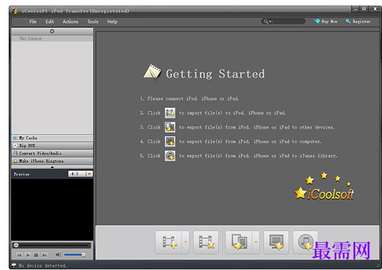This screenshot has width=382, height=270.
Task: Click export-to-devices icon in step 3
Action: 170,127
